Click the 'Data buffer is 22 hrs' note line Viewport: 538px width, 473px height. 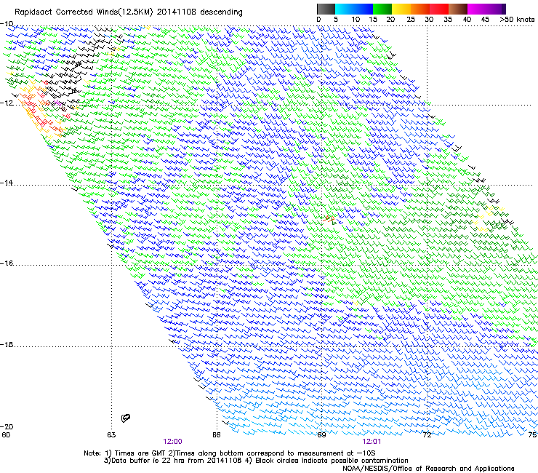coord(256,461)
